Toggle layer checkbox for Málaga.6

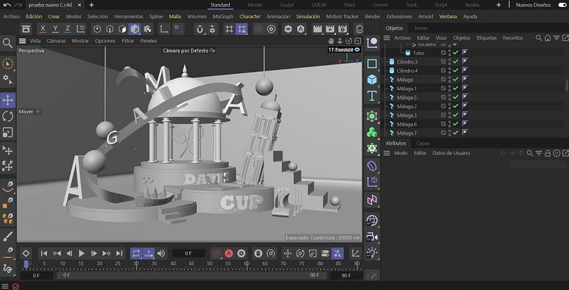pyautogui.click(x=443, y=124)
